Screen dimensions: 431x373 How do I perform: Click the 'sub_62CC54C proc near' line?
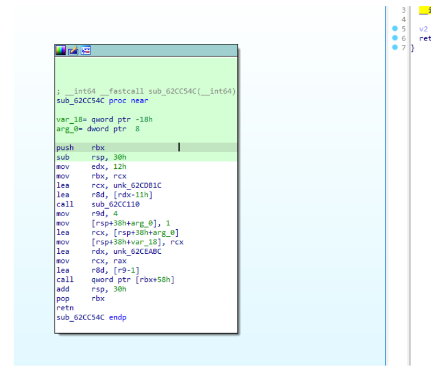pos(102,101)
